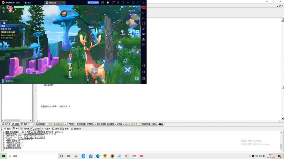Open the more options dots icon in emulator sidebar
The width and height of the screenshot is (284, 159).
144,45
